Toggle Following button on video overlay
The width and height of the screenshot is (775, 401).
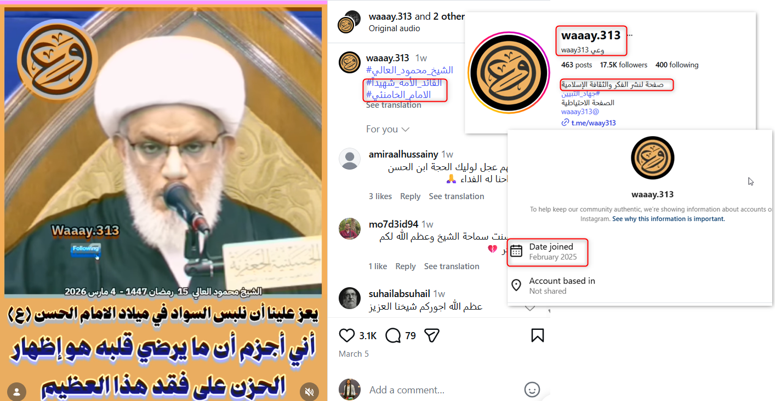point(86,248)
